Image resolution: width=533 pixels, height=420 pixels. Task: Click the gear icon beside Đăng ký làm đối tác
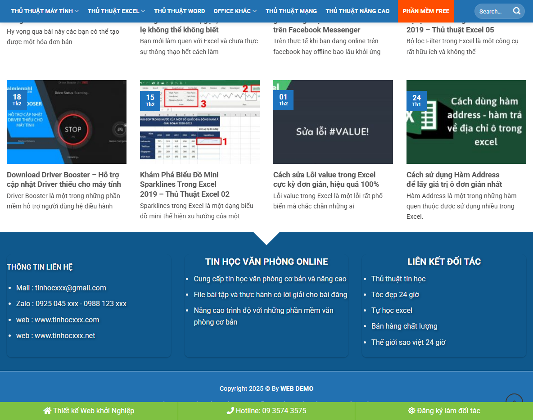point(411,411)
